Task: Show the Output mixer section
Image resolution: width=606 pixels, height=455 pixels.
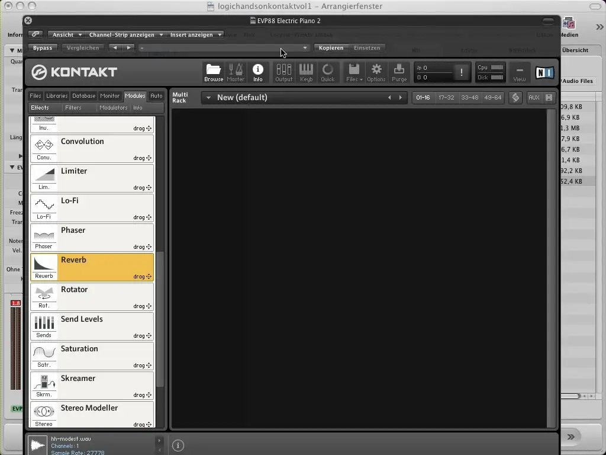Action: coord(283,72)
